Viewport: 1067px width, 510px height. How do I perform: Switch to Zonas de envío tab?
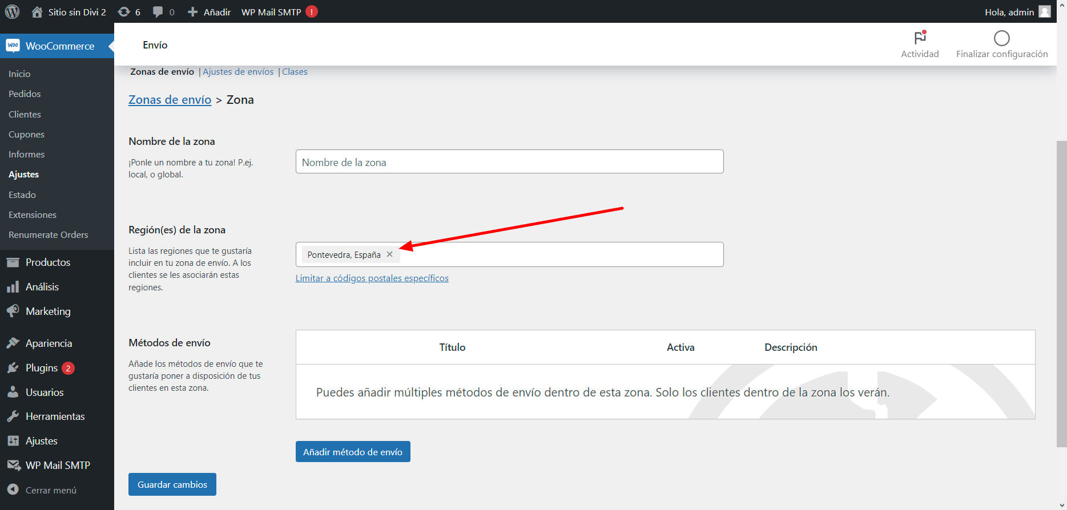click(x=162, y=72)
